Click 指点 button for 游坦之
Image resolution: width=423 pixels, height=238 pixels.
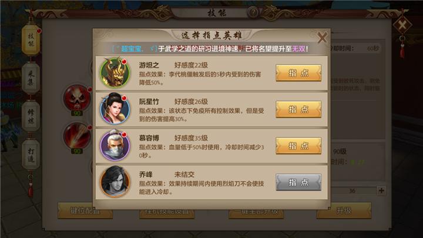coord(298,73)
